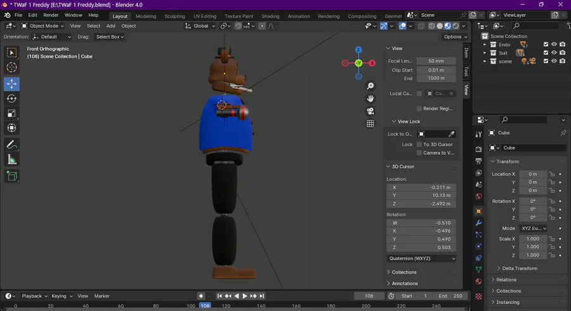This screenshot has width=571, height=311.
Task: Open the Options popover button
Action: coord(455,37)
